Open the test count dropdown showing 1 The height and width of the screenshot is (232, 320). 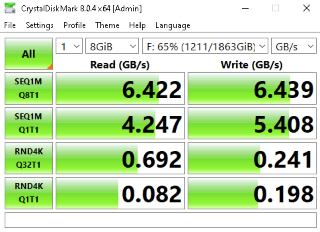click(x=69, y=46)
